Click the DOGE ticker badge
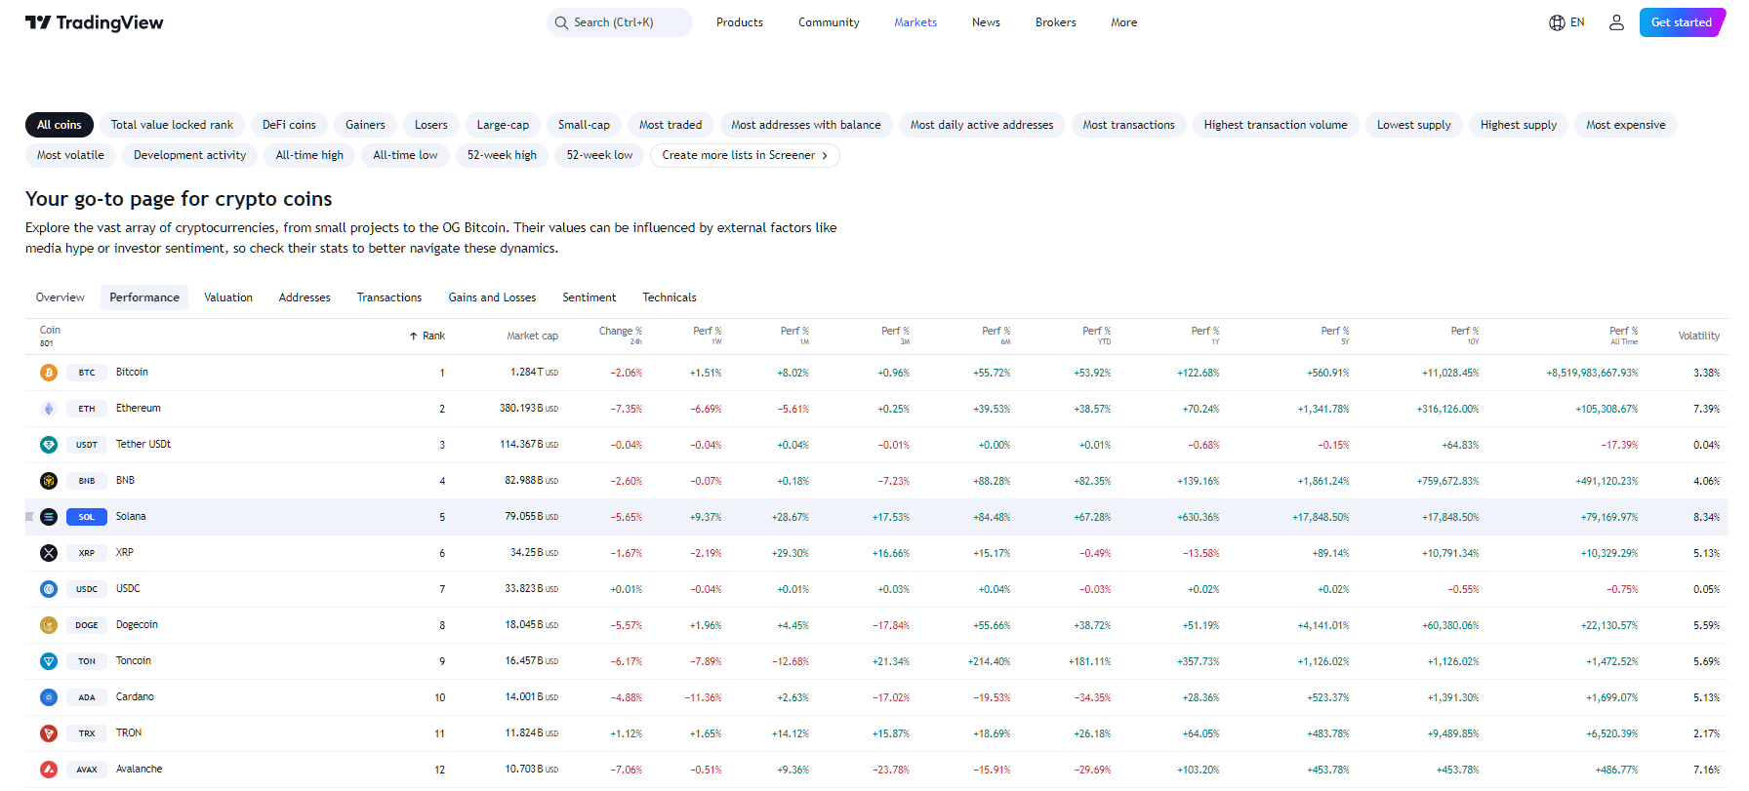 tap(87, 625)
